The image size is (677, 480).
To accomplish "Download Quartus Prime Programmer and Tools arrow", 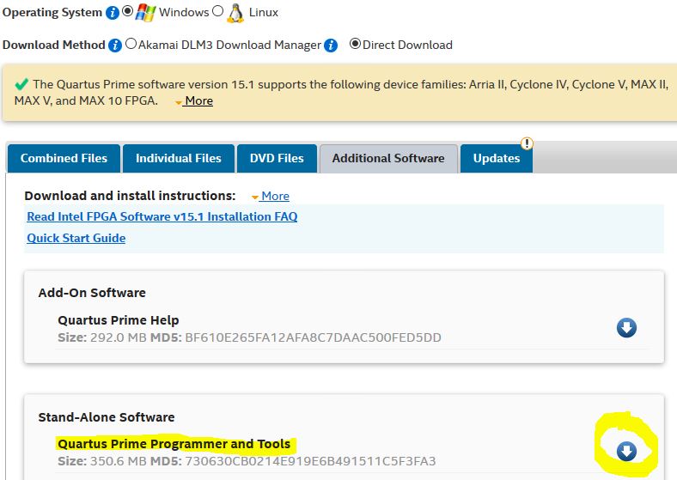I will (626, 452).
